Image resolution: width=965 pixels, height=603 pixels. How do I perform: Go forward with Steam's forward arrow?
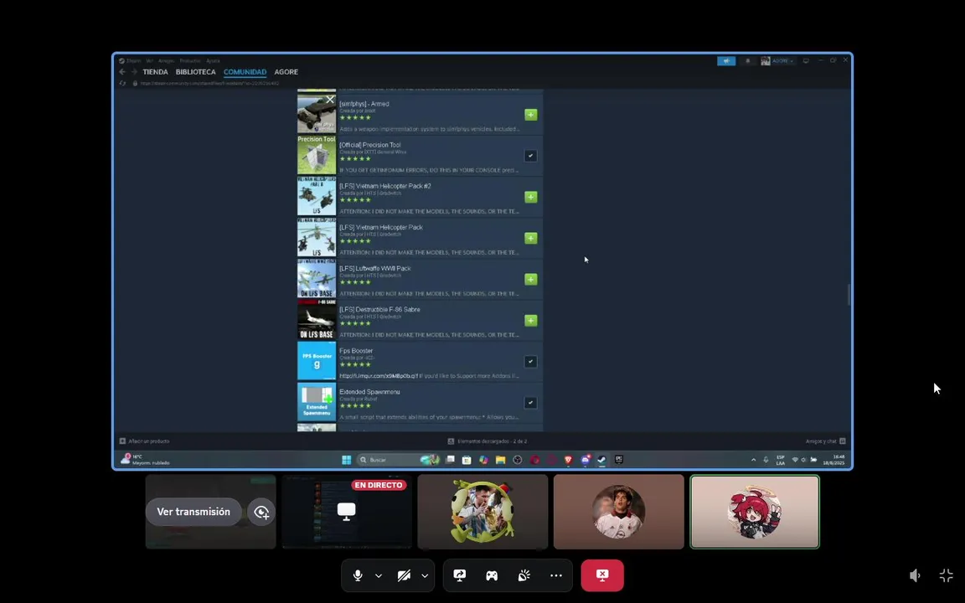133,72
